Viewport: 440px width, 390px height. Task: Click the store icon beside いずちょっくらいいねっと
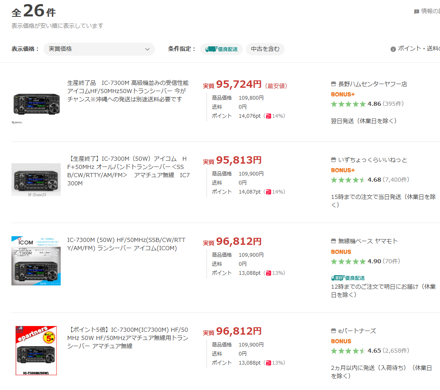coord(333,160)
